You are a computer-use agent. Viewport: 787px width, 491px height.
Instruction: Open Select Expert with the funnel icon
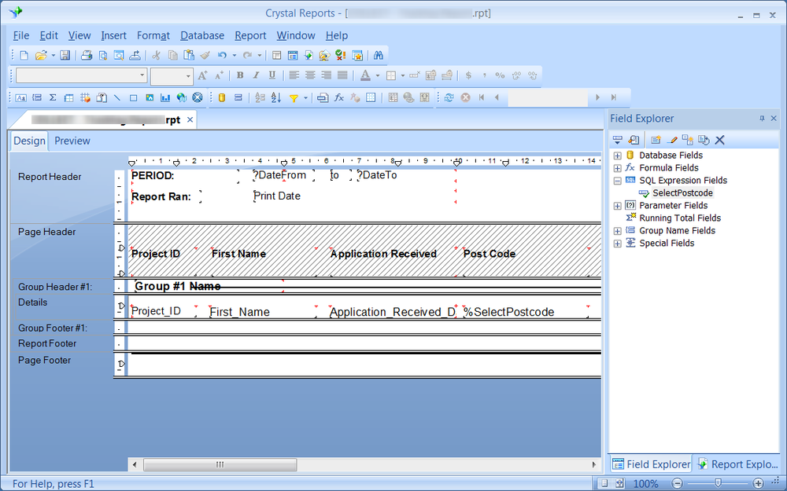click(x=294, y=97)
